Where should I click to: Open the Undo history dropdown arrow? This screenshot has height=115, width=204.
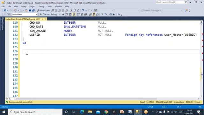click(86, 11)
